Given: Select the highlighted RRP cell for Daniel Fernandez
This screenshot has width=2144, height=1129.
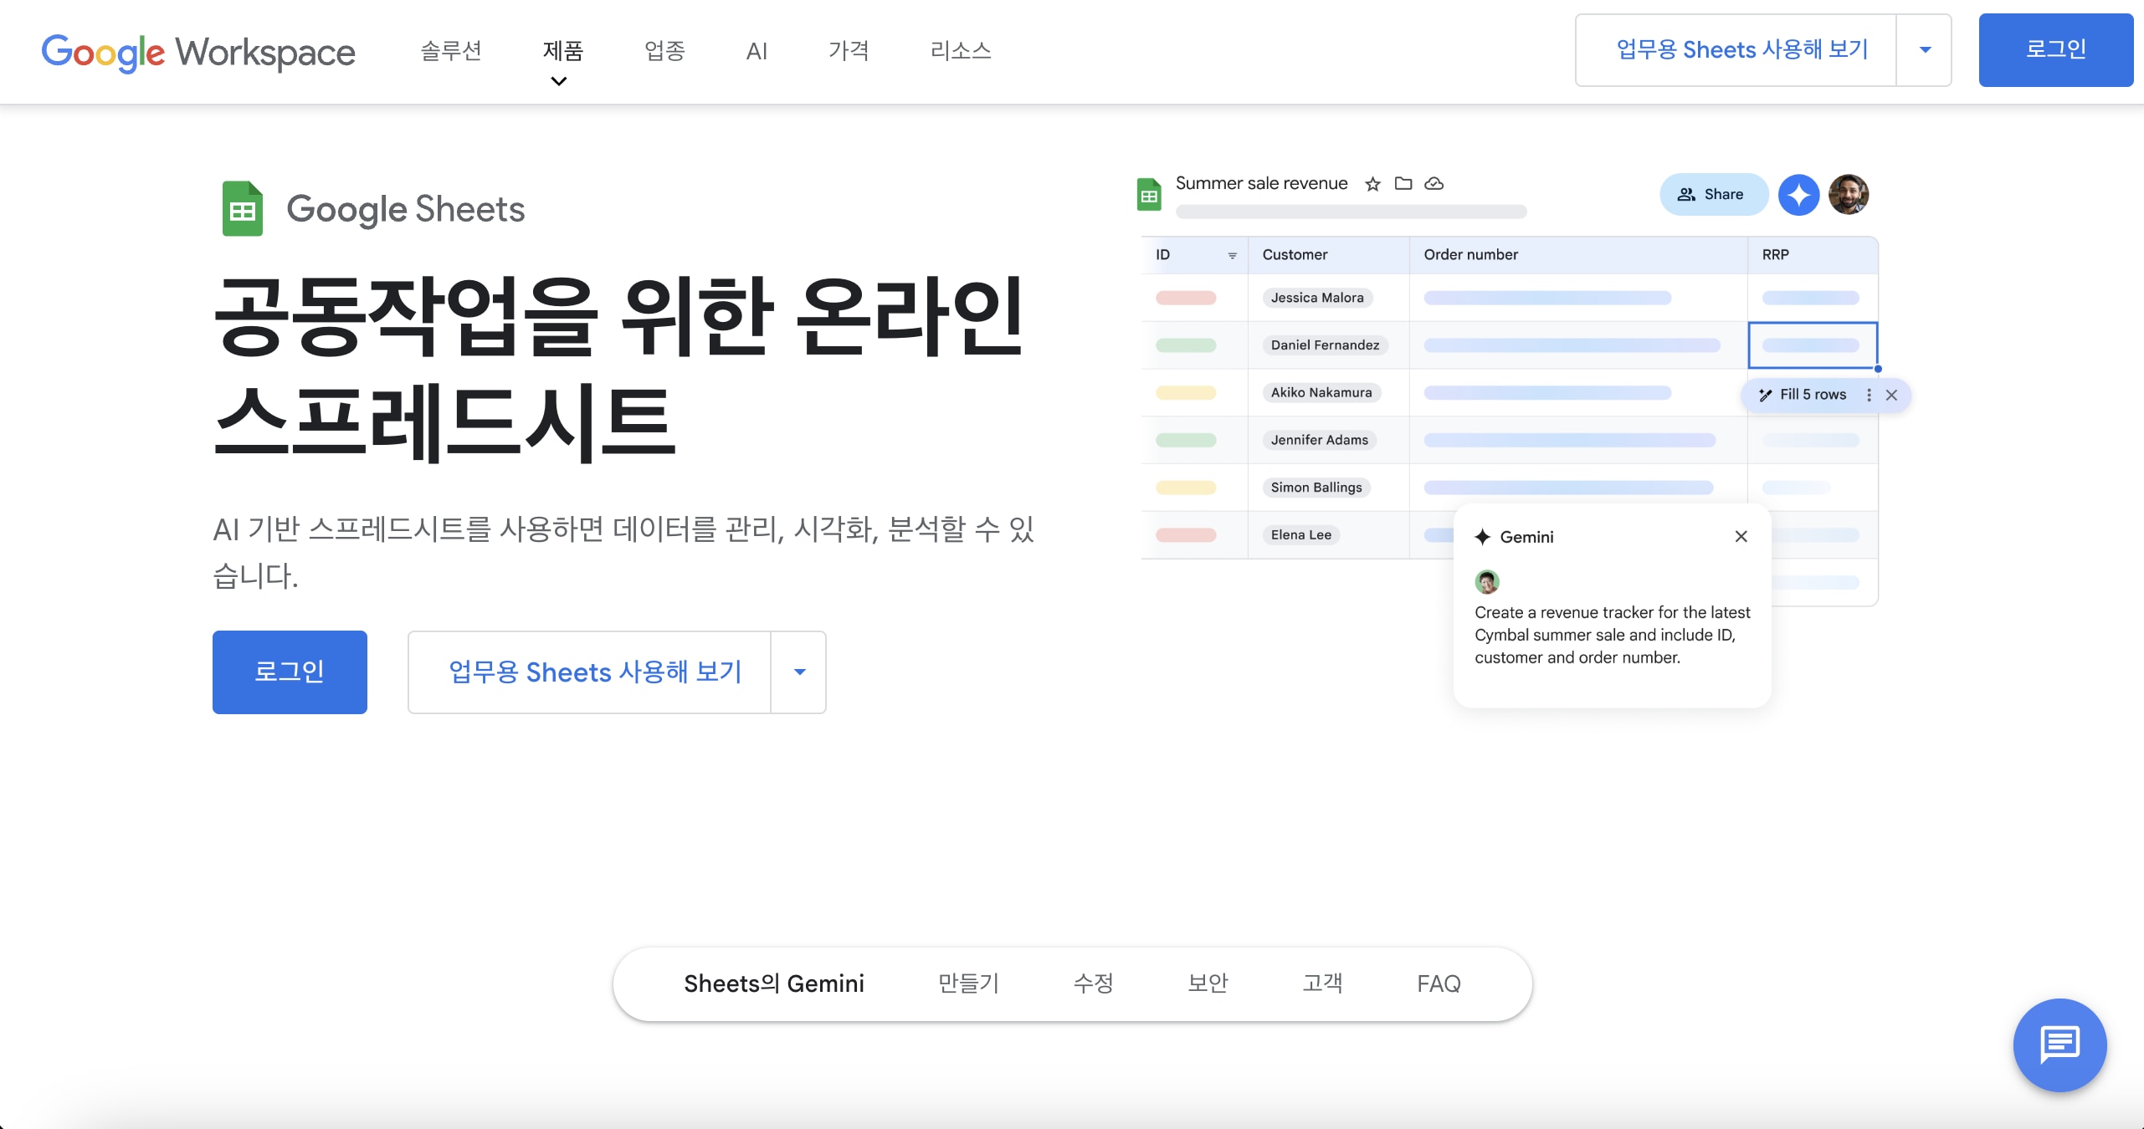Looking at the screenshot, I should click(1813, 345).
